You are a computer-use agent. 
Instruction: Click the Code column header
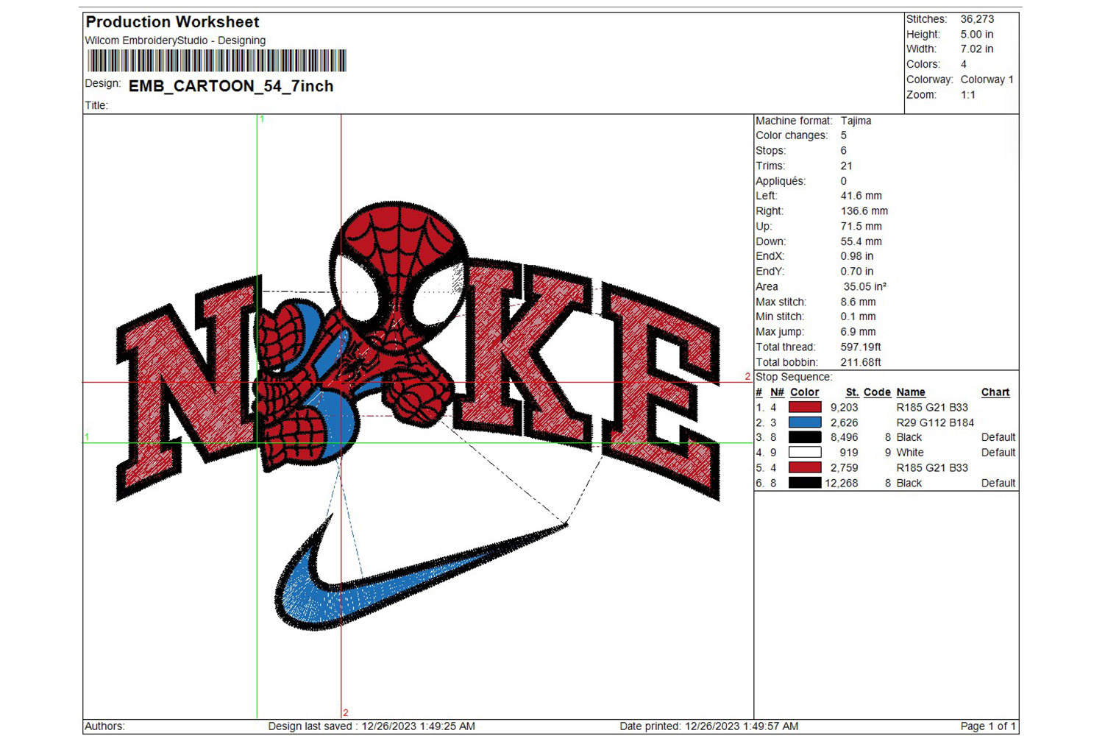877,392
